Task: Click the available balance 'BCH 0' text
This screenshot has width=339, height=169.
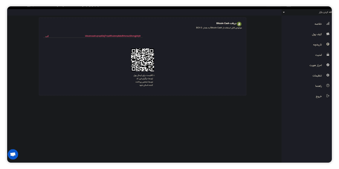Action: click(199, 28)
